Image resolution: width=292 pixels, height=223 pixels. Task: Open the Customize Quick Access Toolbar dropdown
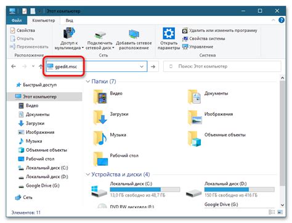pos(40,11)
